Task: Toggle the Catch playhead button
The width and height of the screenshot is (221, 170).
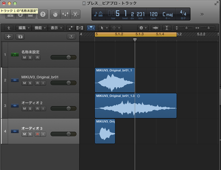Action: point(91,28)
